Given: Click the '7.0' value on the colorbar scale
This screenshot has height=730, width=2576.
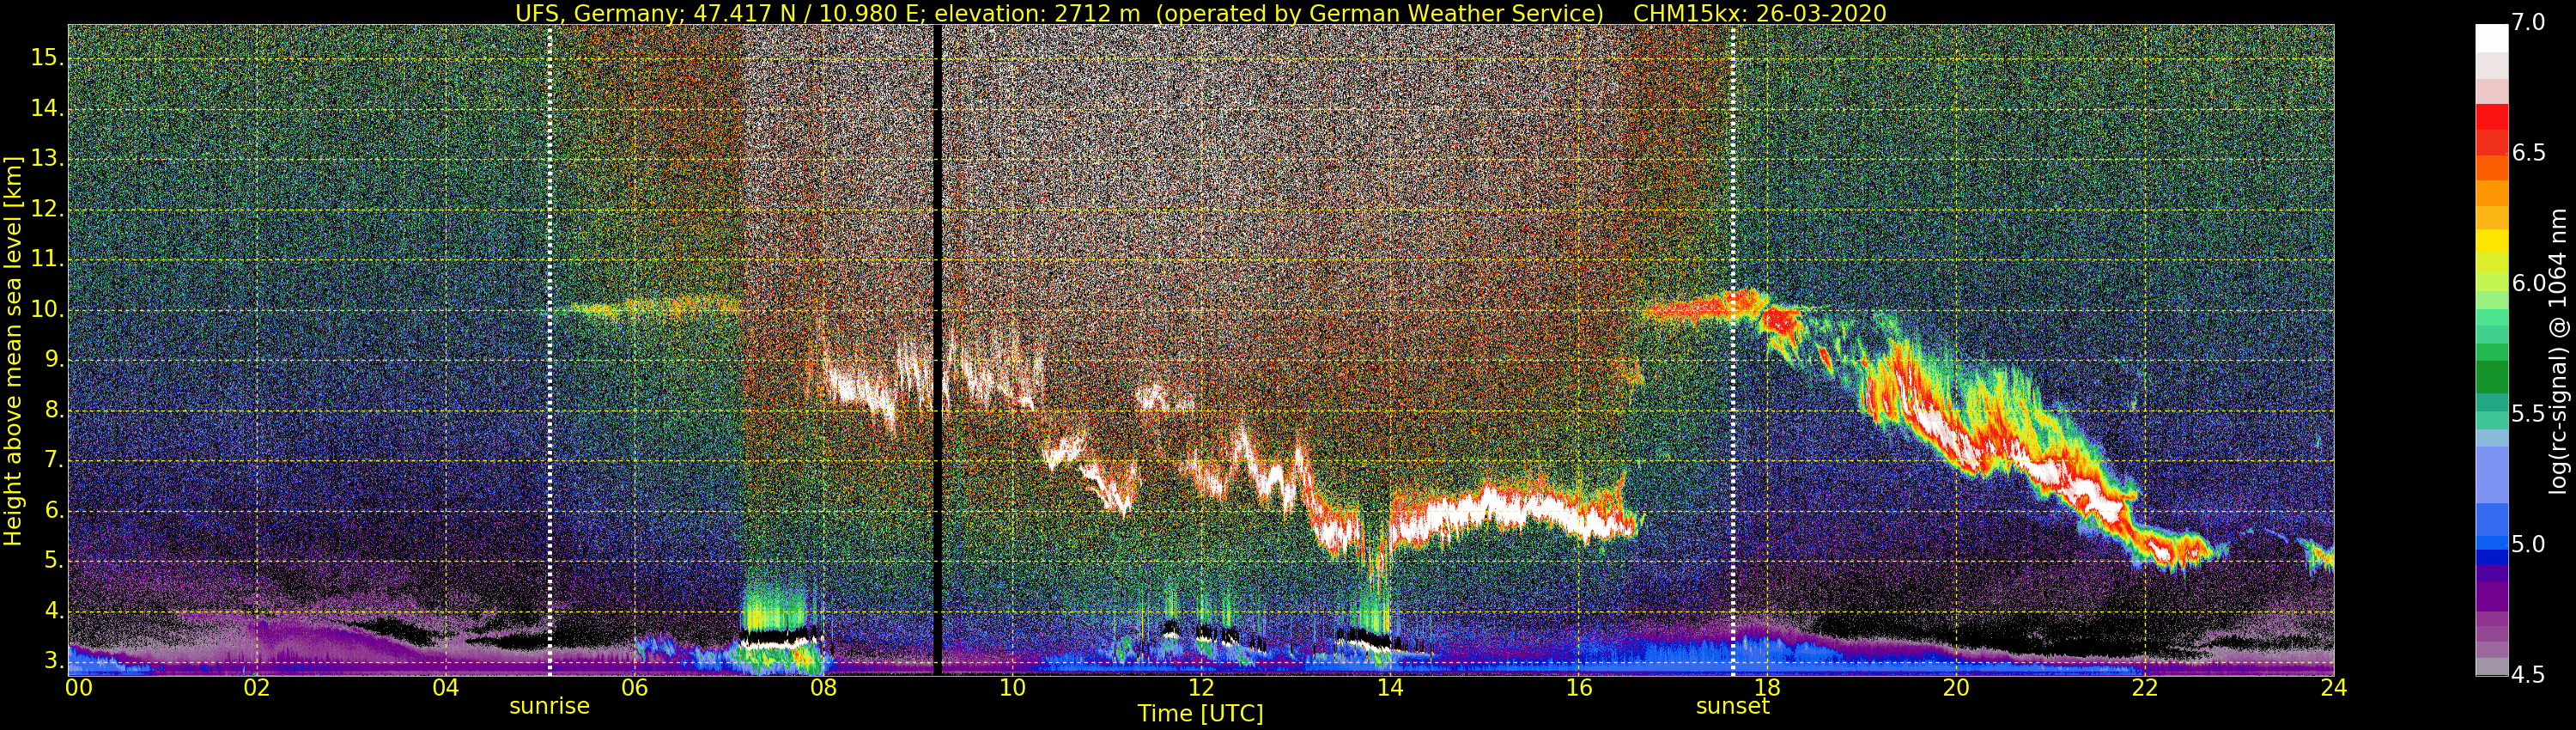Looking at the screenshot, I should click(x=2529, y=22).
